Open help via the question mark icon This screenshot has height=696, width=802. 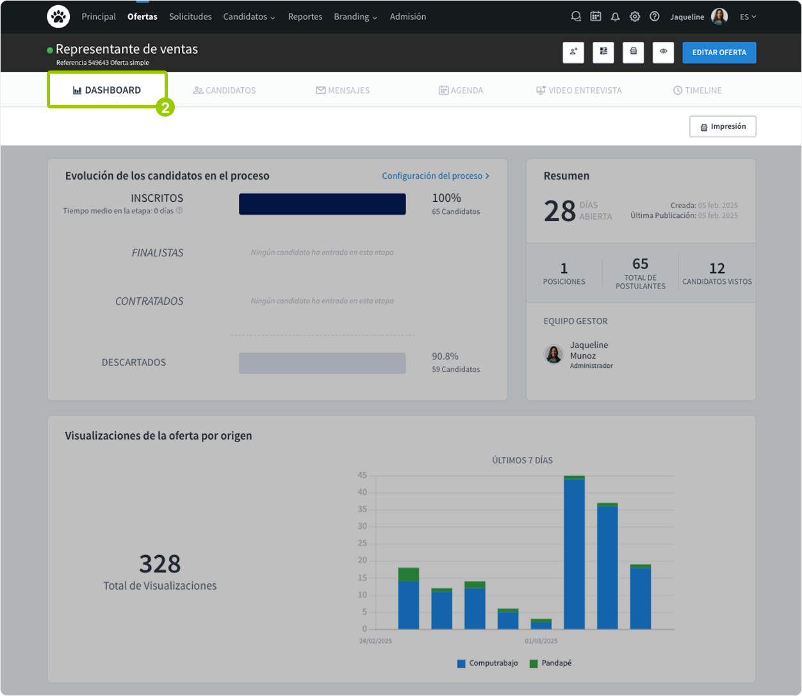tap(655, 16)
